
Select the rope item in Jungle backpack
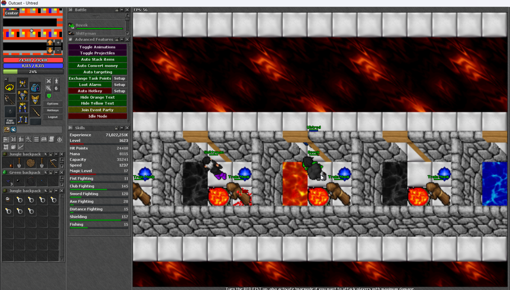[x=31, y=163]
